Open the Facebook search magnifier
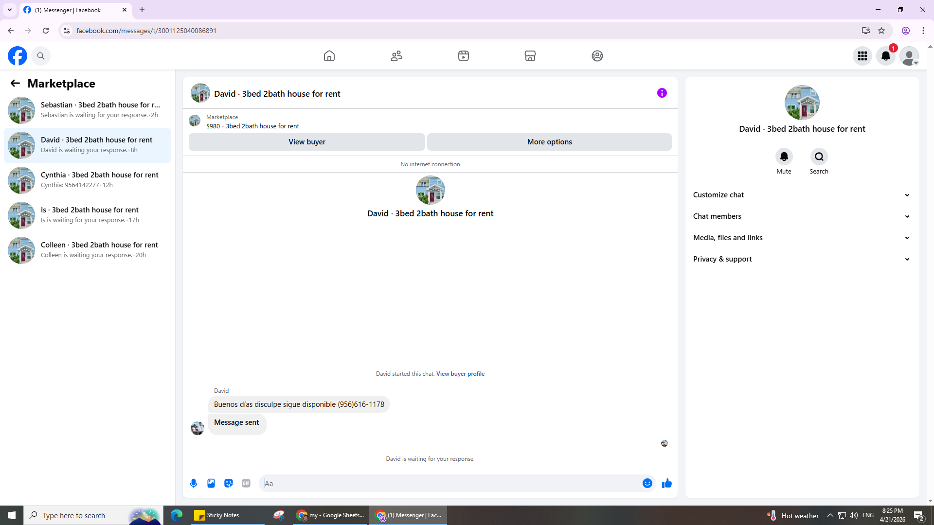 pos(41,56)
